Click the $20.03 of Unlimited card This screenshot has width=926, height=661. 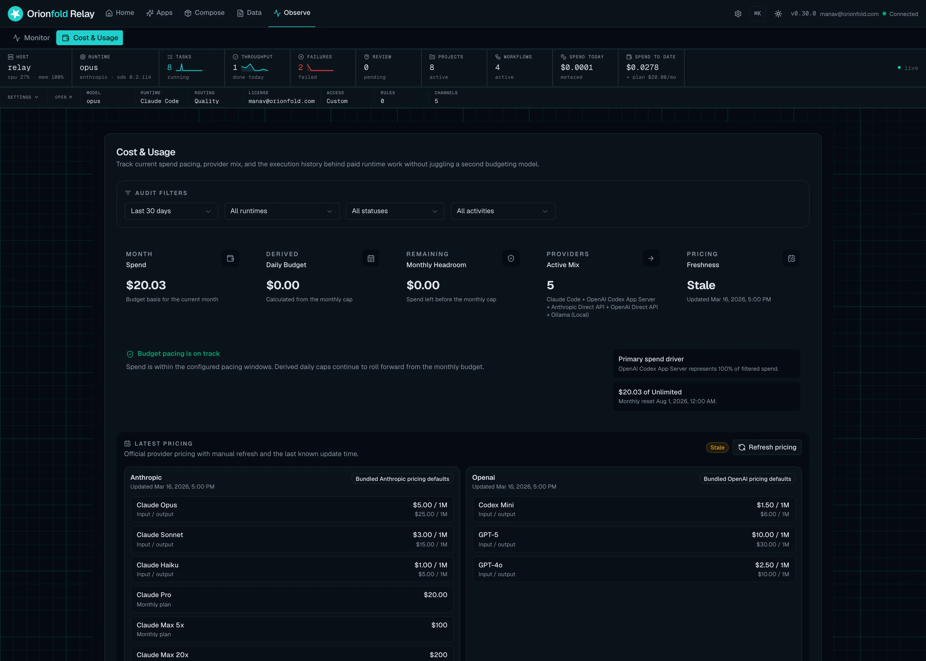point(707,396)
